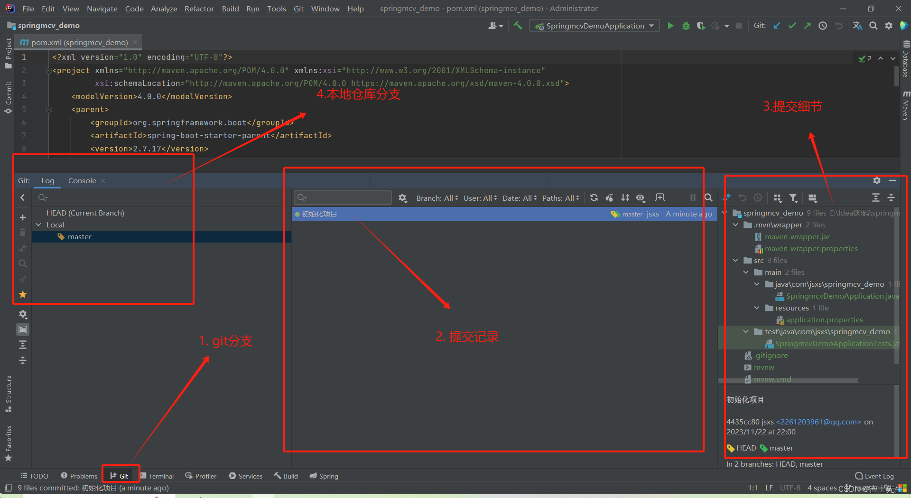Mark branch as favorite with star icon

tap(22, 294)
